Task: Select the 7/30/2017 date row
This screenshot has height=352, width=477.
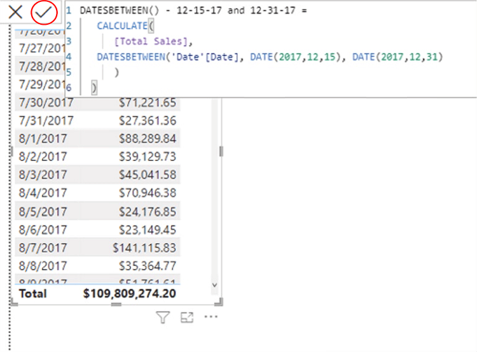Action: tap(46, 103)
